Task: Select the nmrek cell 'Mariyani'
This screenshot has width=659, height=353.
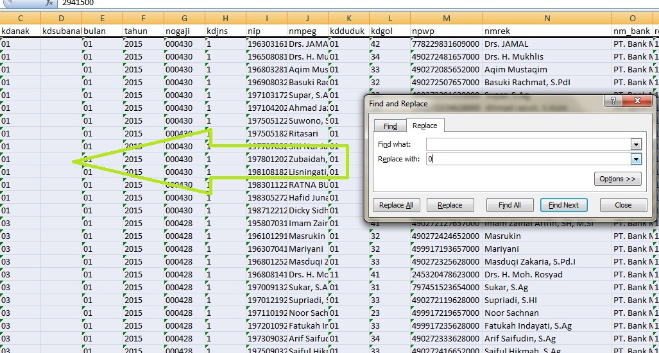Action: pyautogui.click(x=547, y=249)
